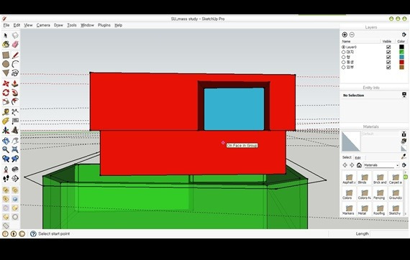Open the Plugins menu
410x260 pixels.
tap(104, 25)
